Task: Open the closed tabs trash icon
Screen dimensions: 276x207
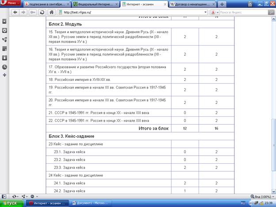Action: pyautogui.click(x=250, y=4)
